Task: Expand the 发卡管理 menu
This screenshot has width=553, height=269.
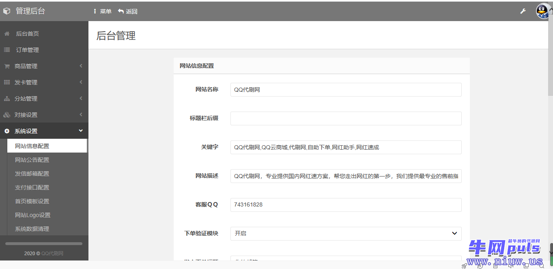Action: [x=44, y=82]
